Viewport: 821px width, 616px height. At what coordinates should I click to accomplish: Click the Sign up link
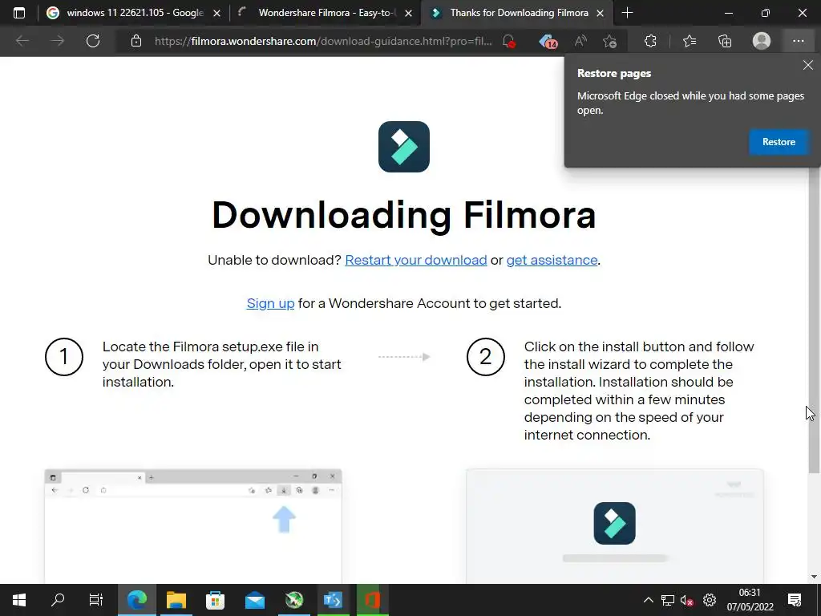270,304
